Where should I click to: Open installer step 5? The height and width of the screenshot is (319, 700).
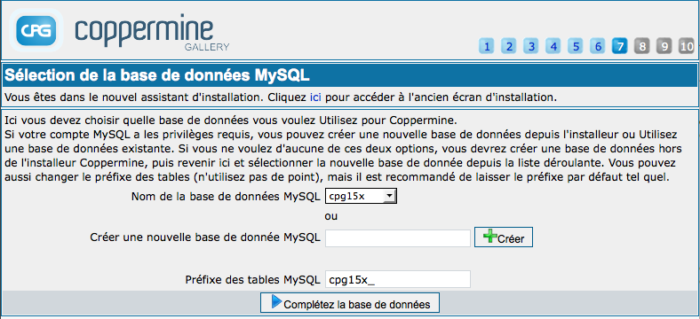(576, 46)
